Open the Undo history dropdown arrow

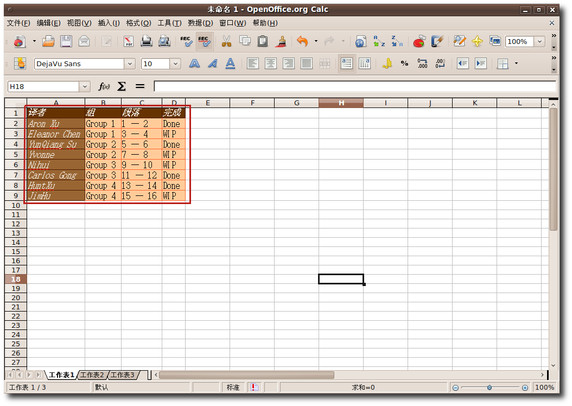tap(316, 41)
